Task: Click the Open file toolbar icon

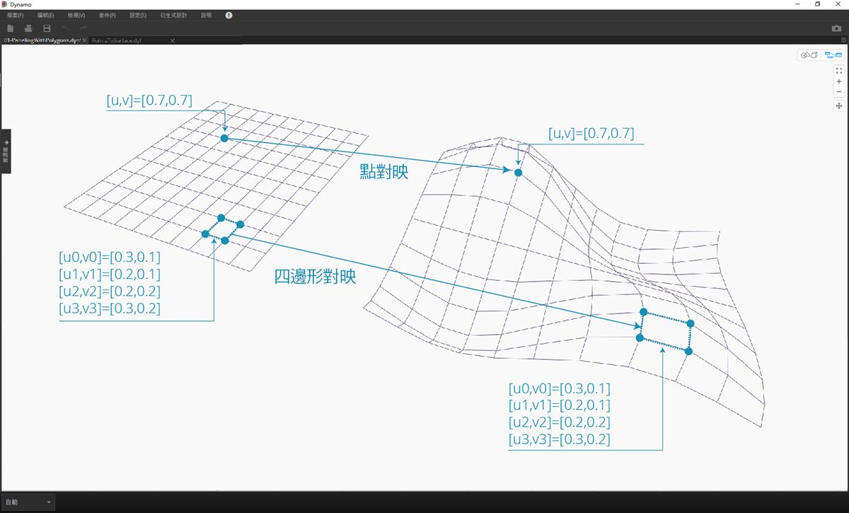Action: [x=28, y=28]
